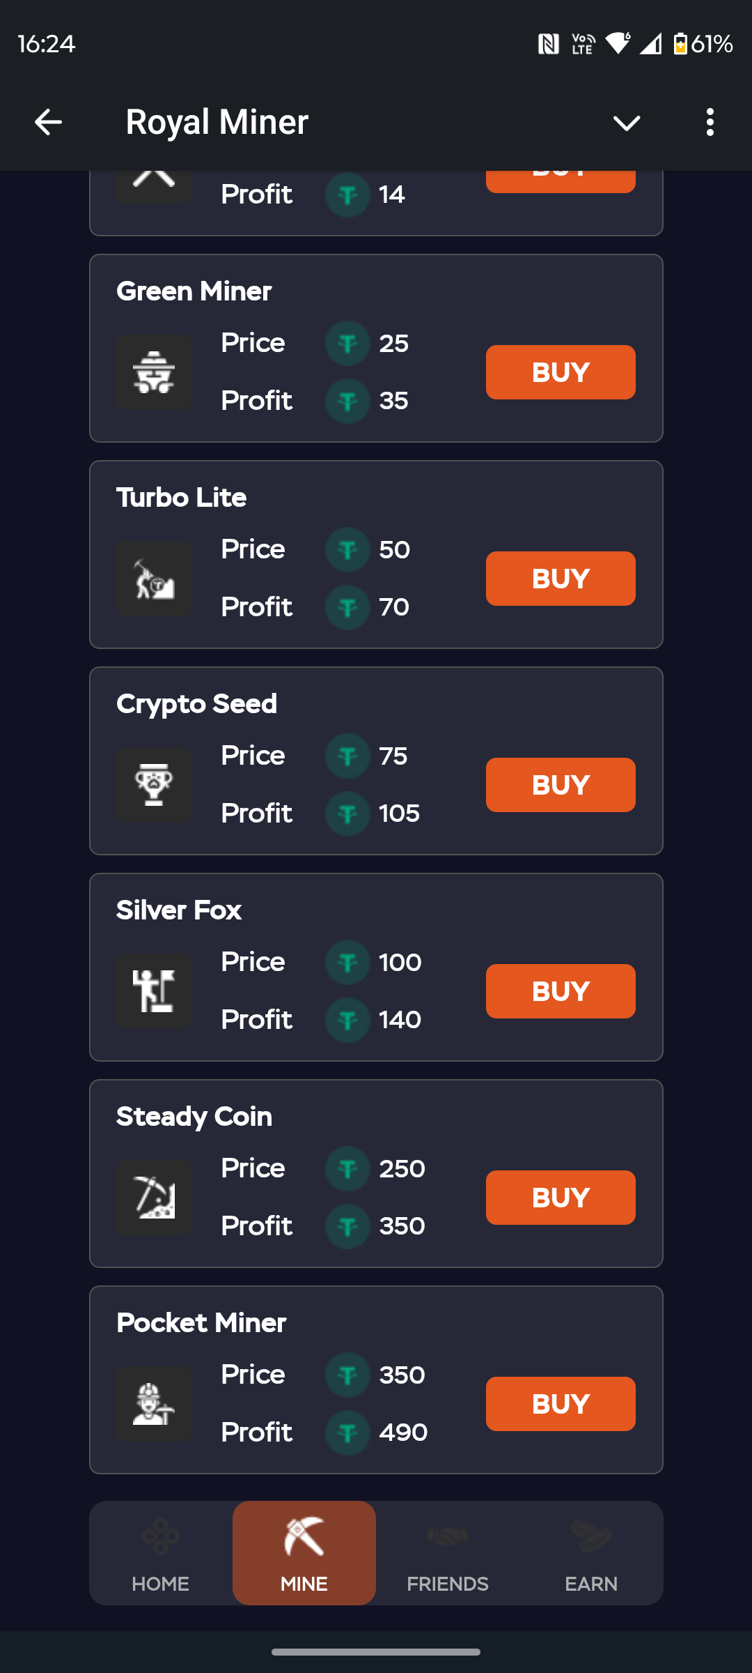Buy the Crypto Seed miner
Viewport: 752px width, 1673px height.
click(x=561, y=785)
